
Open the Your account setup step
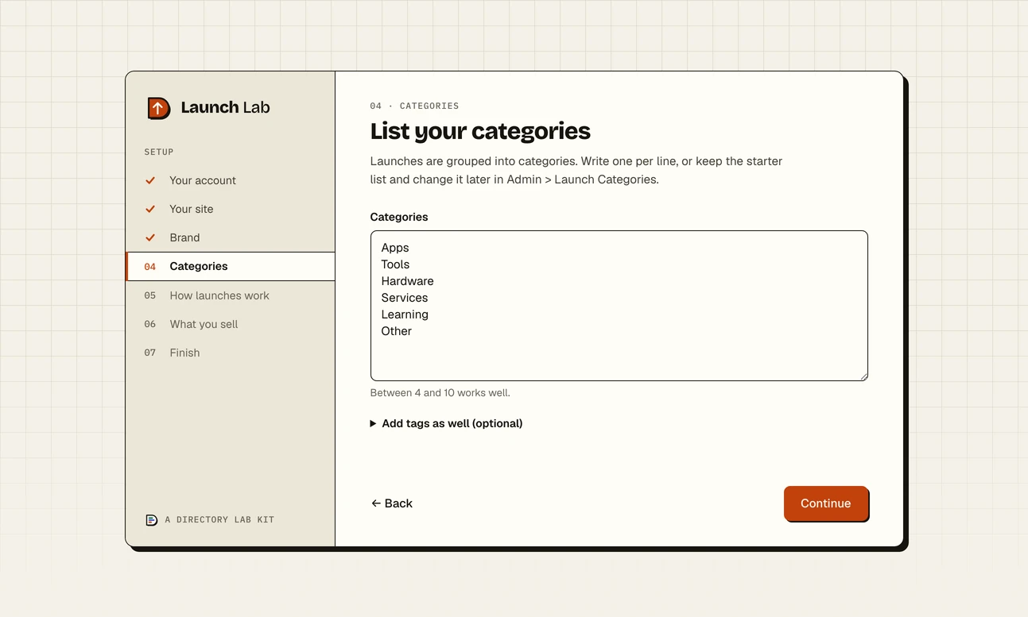pyautogui.click(x=231, y=180)
